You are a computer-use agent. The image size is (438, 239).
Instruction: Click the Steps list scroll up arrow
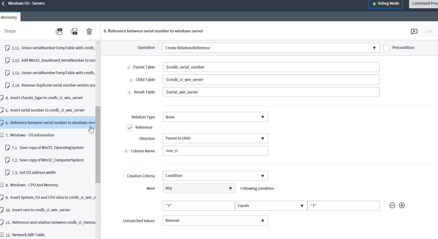click(x=98, y=43)
